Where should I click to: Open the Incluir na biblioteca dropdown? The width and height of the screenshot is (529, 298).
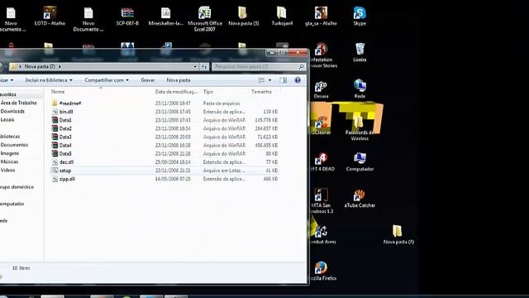click(x=49, y=80)
